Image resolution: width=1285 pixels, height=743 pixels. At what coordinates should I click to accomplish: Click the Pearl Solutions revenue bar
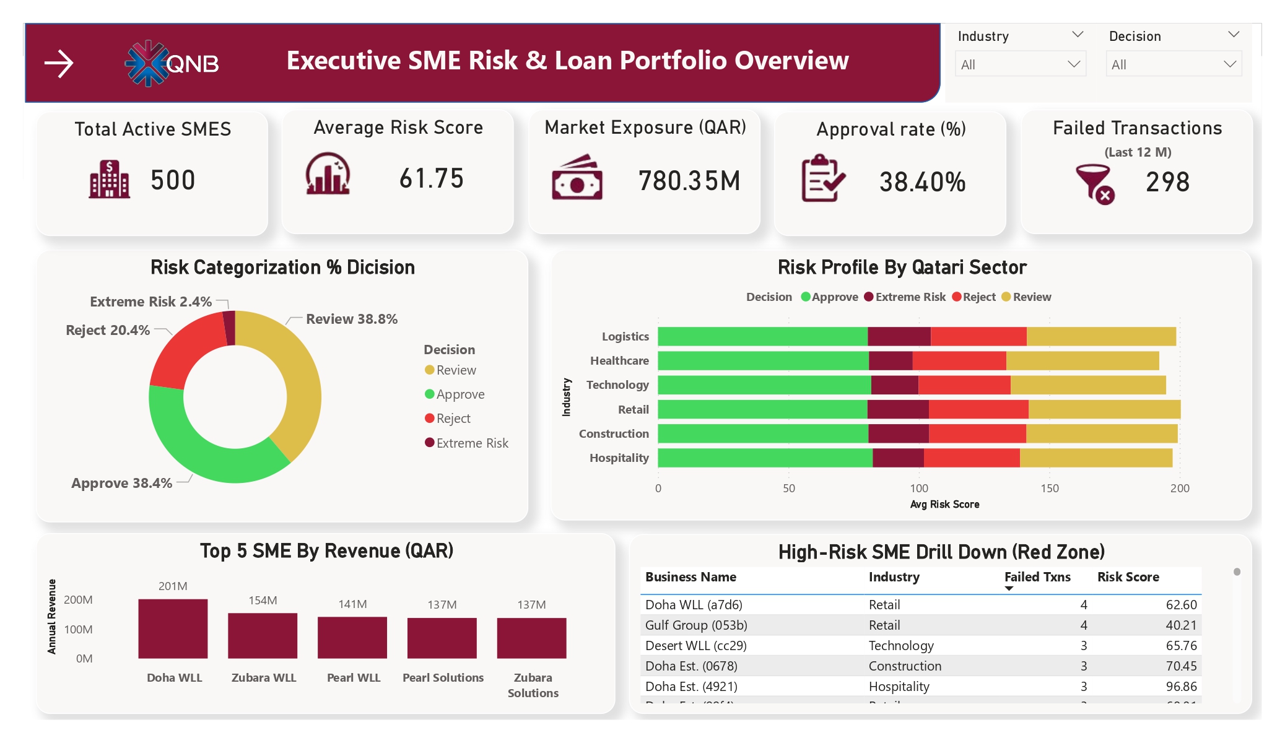(x=442, y=638)
